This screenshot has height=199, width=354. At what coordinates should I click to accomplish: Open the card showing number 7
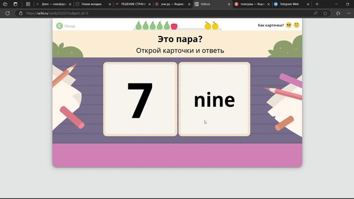tap(140, 99)
